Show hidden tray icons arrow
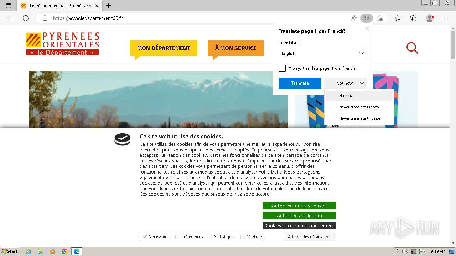This screenshot has height=256, width=456. tap(397, 251)
